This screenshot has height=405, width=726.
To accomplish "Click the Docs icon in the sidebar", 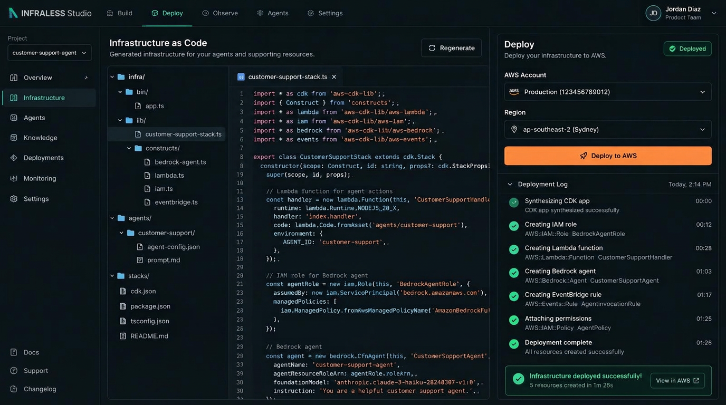I will click(x=14, y=352).
